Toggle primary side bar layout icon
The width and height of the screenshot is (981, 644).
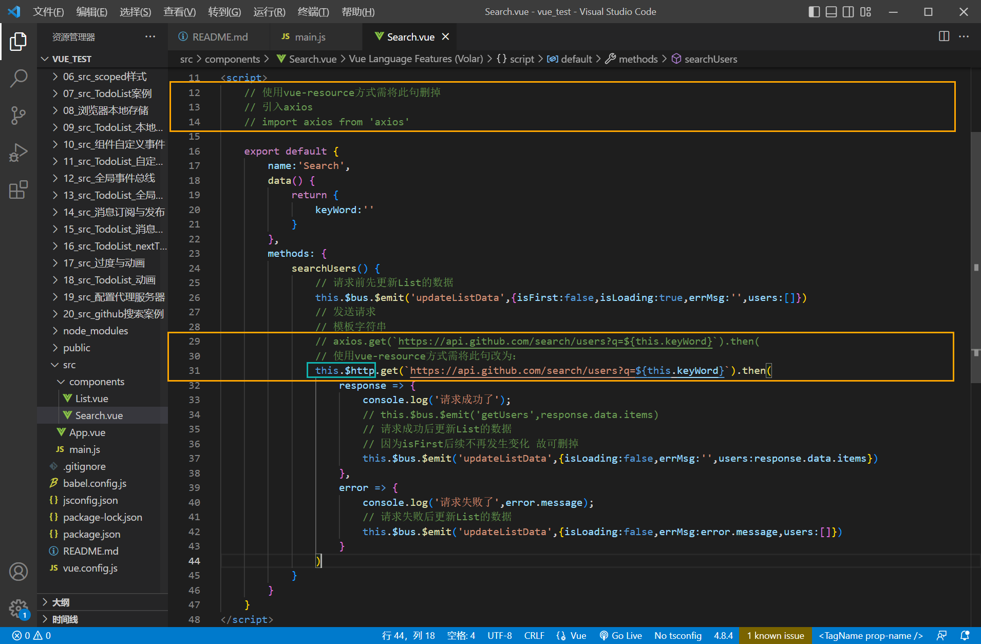pyautogui.click(x=814, y=11)
